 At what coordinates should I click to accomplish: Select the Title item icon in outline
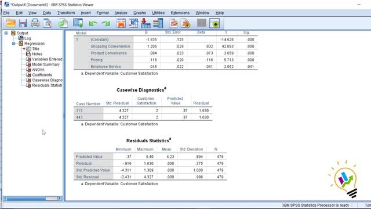(x=28, y=49)
